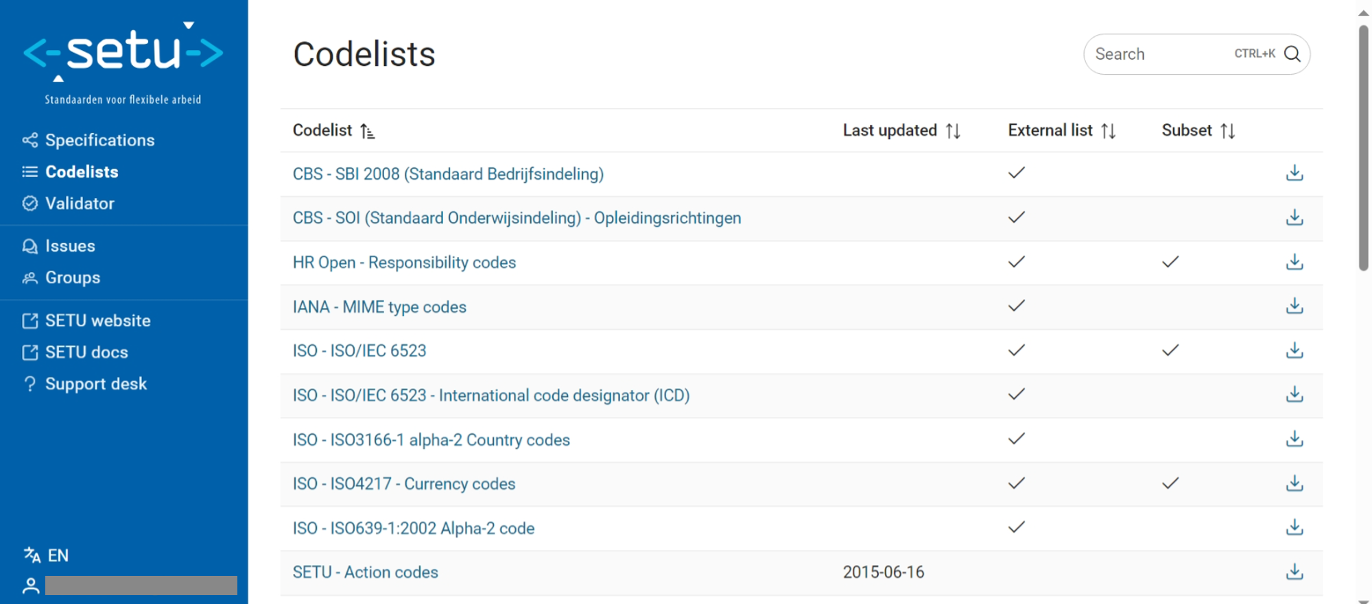This screenshot has height=604, width=1372.
Task: Sort by External list sort arrows
Action: [1109, 131]
